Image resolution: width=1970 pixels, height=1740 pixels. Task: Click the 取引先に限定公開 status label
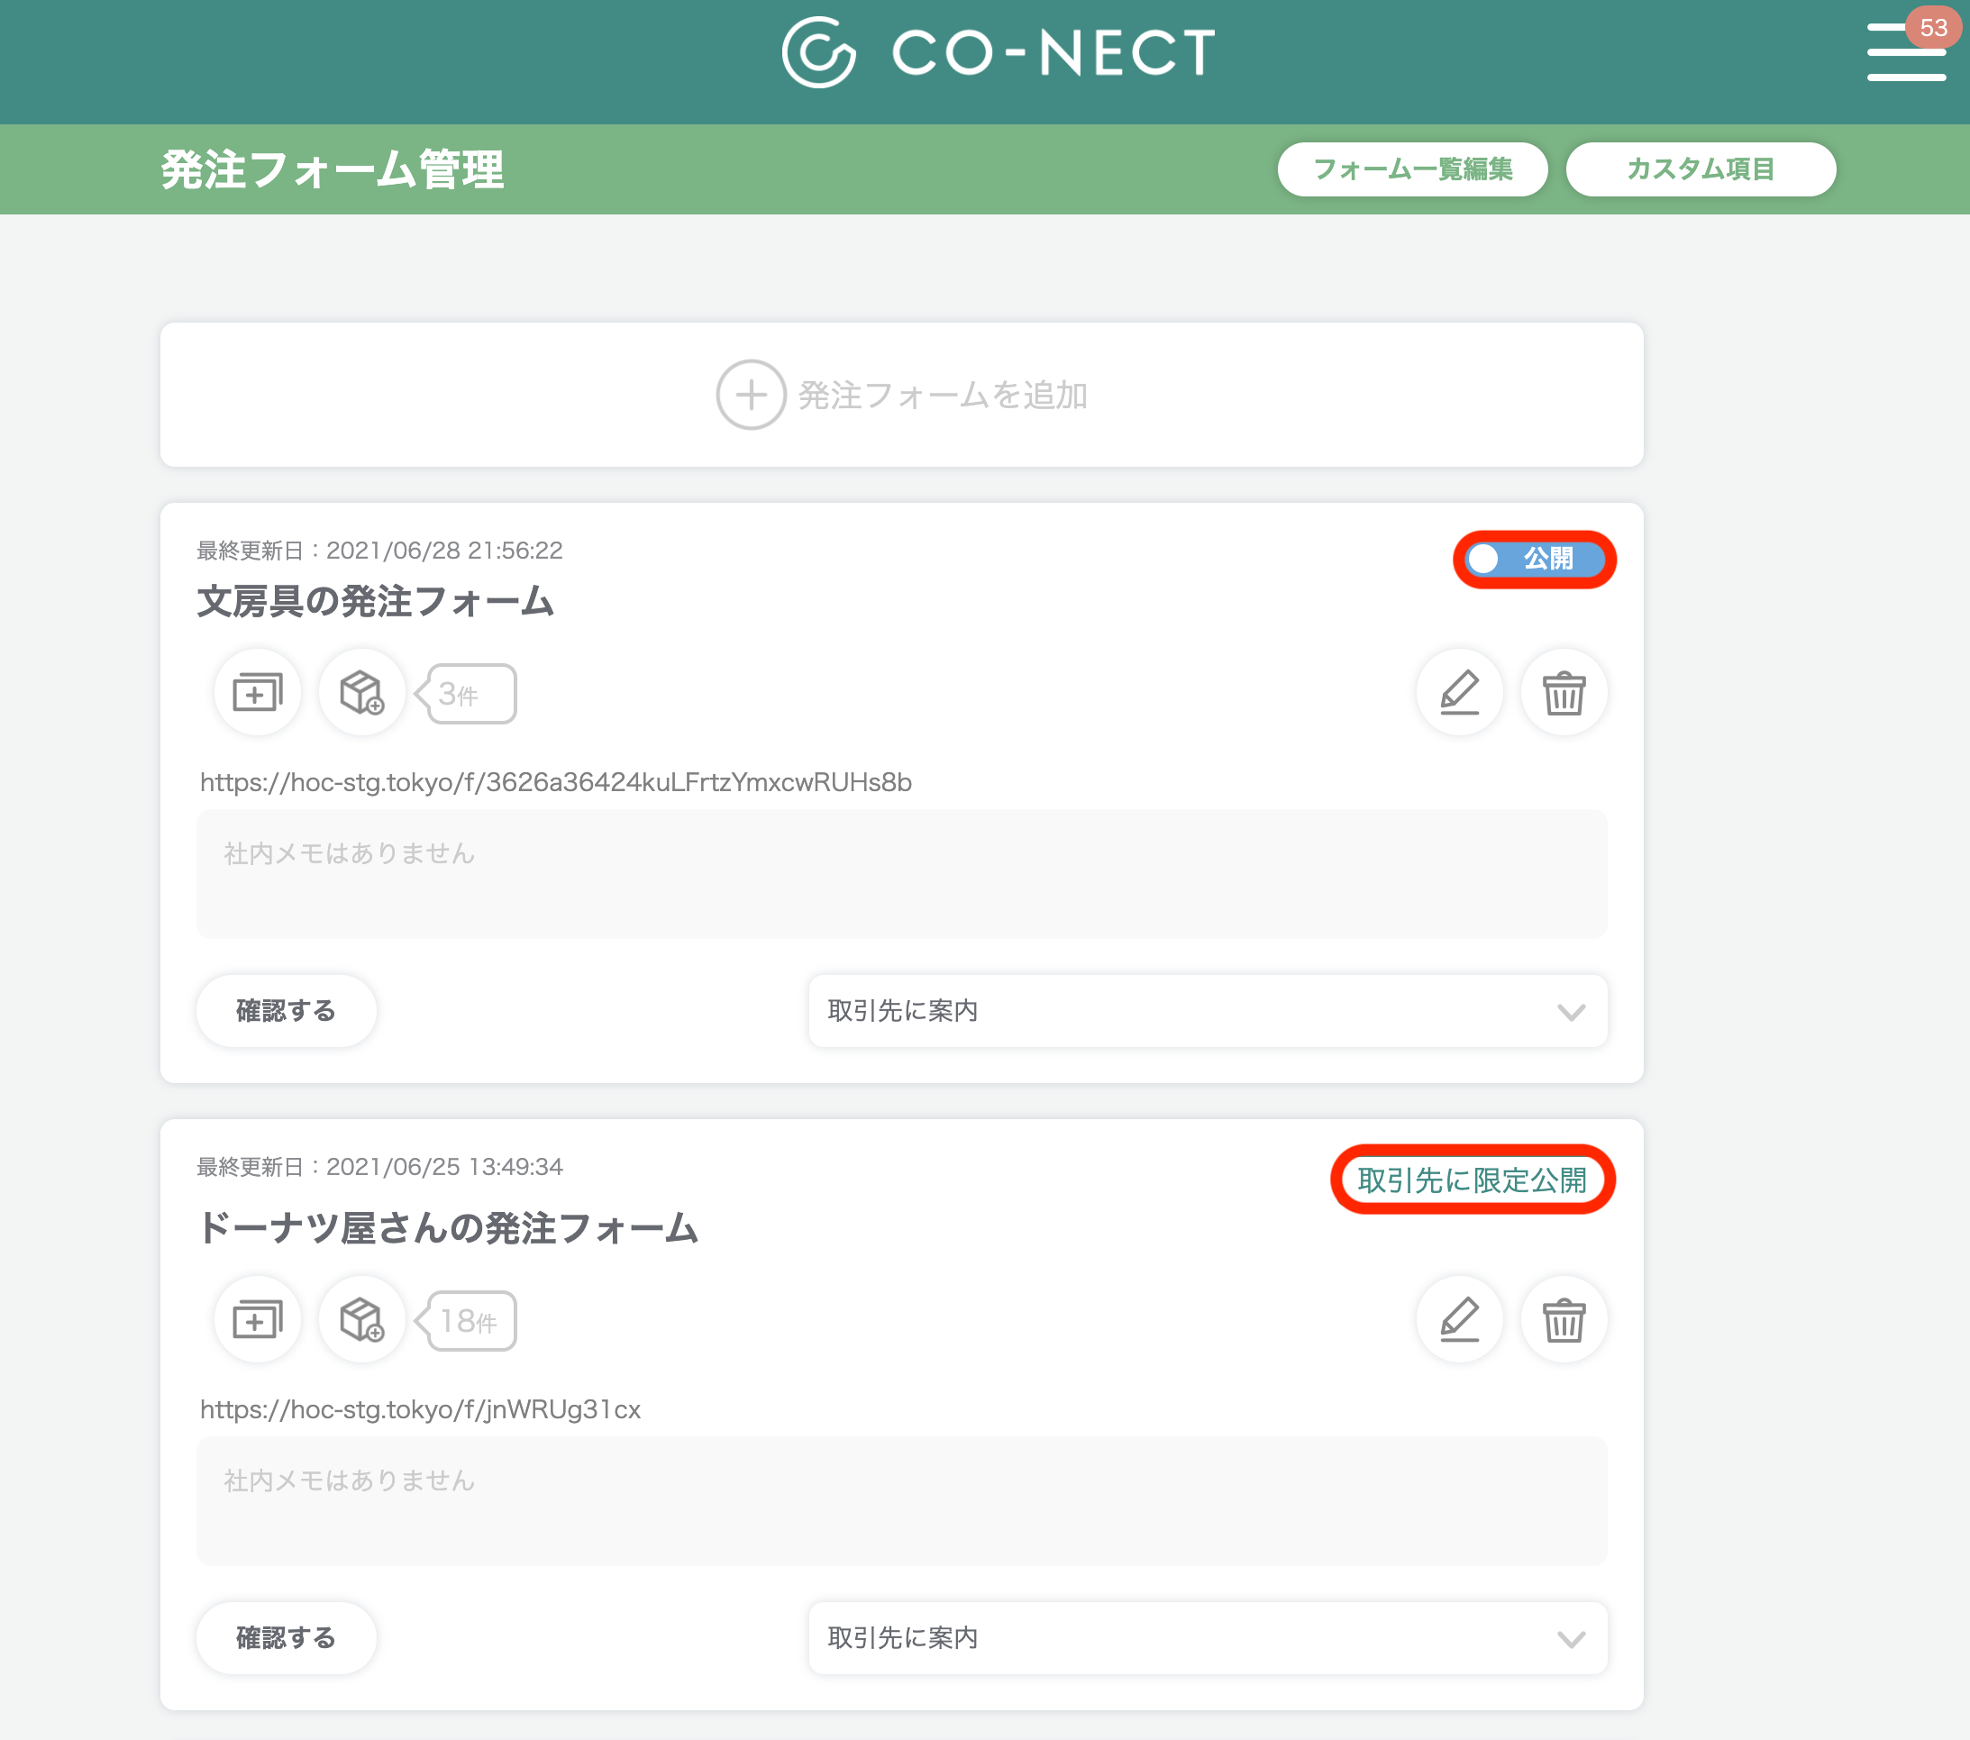pos(1472,1180)
